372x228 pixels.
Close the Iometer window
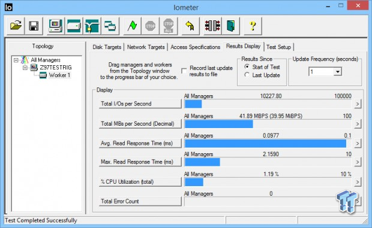358,5
